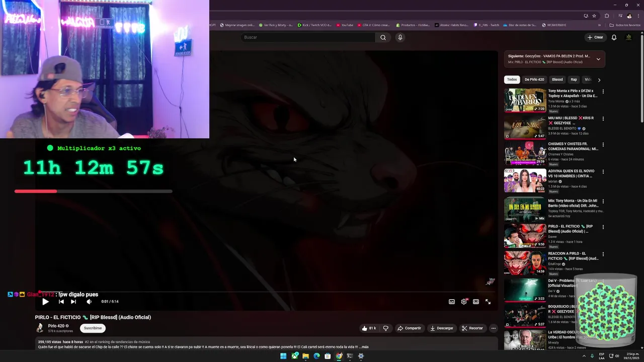644x362 pixels.
Task: Start voice search with microphone
Action: tap(400, 37)
